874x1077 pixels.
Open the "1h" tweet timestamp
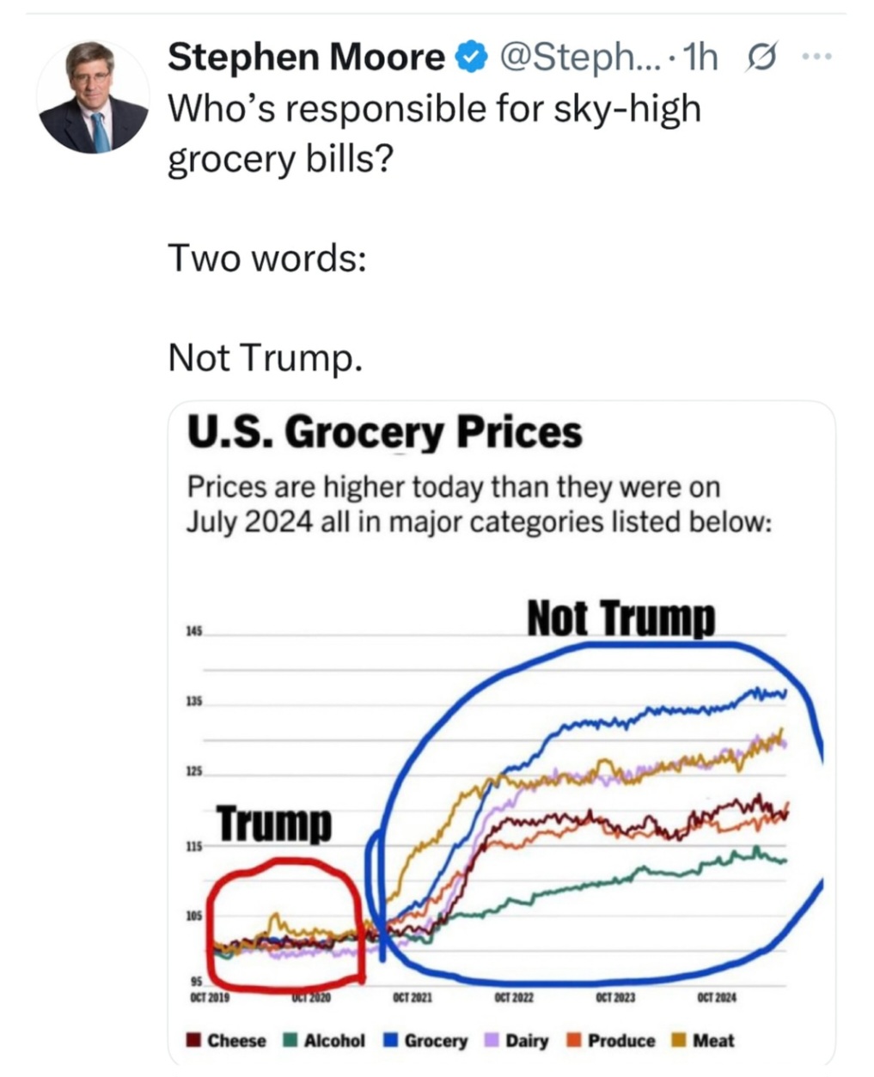pyautogui.click(x=702, y=58)
